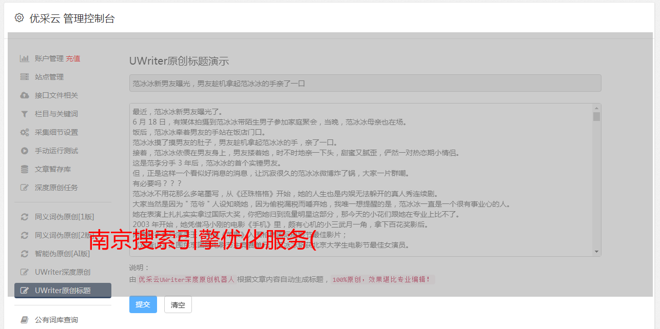Select 手动运行测试 menu entry
This screenshot has height=329, width=660.
56,151
